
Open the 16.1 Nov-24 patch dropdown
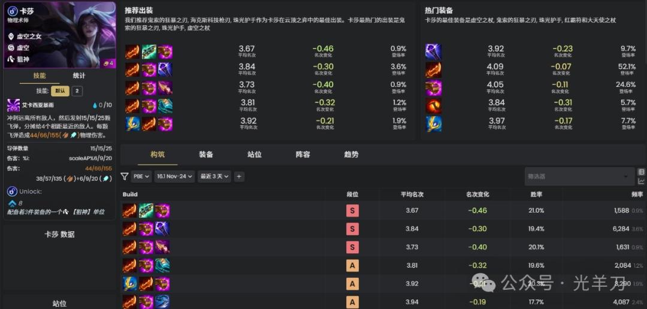coord(174,177)
